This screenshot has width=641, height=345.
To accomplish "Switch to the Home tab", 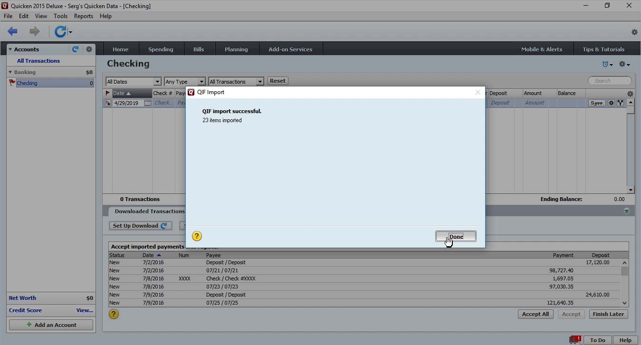I will [121, 49].
